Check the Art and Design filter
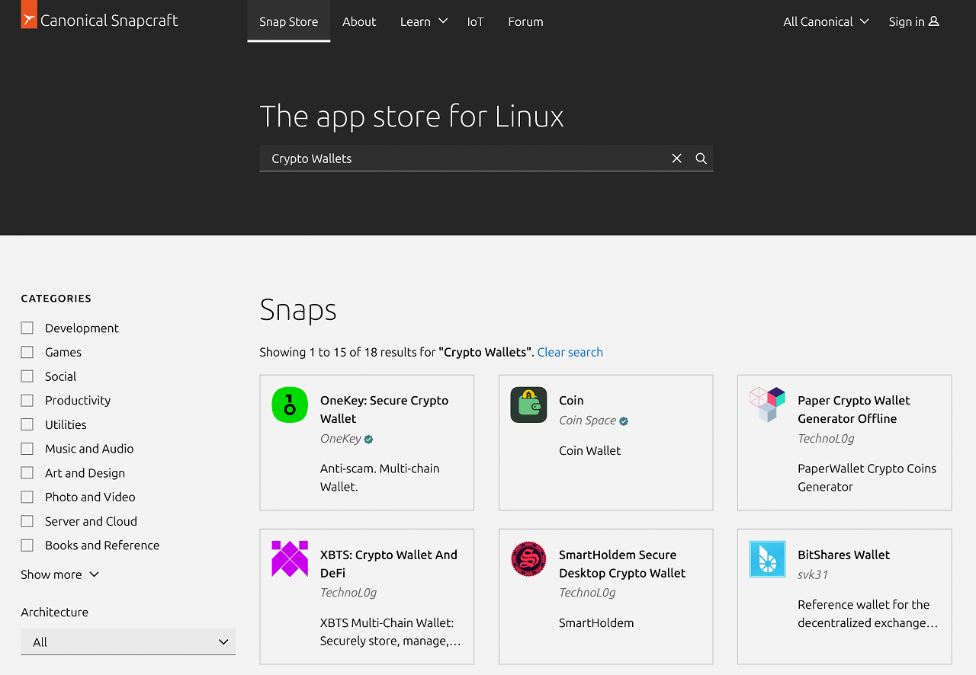 click(x=27, y=472)
